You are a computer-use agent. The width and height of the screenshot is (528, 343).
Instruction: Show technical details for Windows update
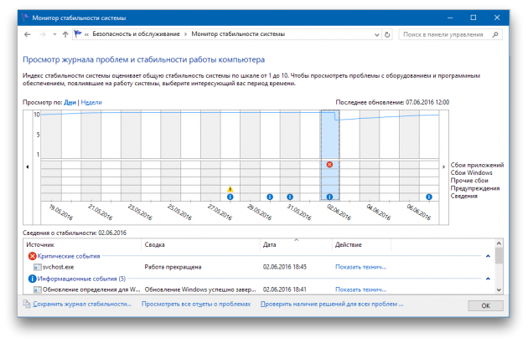(x=361, y=289)
